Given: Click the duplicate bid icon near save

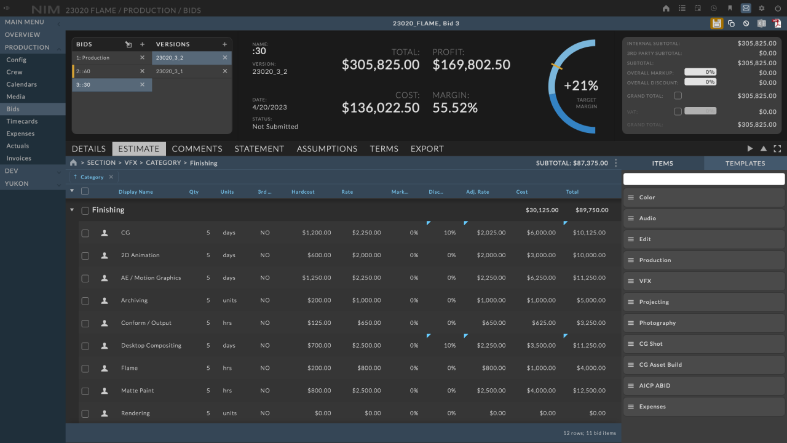Looking at the screenshot, I should click(x=730, y=23).
